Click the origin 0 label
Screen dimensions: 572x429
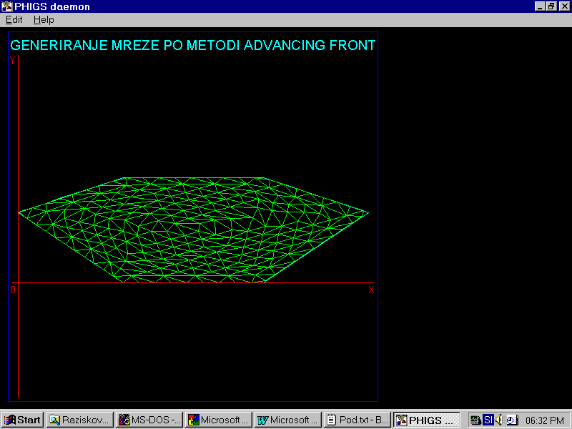click(x=13, y=290)
